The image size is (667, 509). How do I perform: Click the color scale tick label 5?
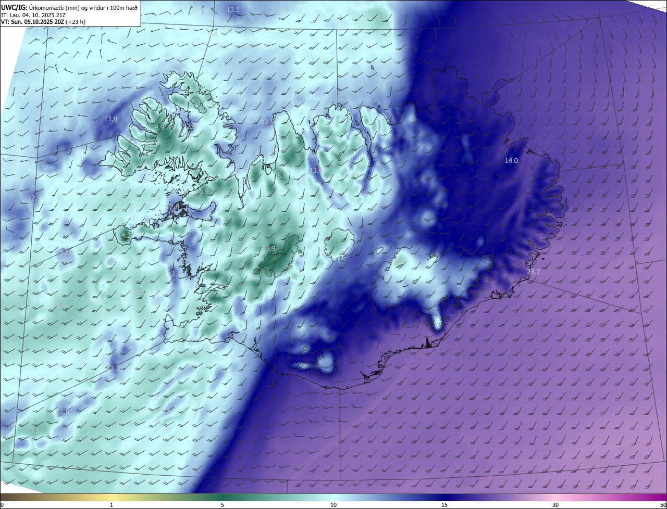tap(223, 505)
